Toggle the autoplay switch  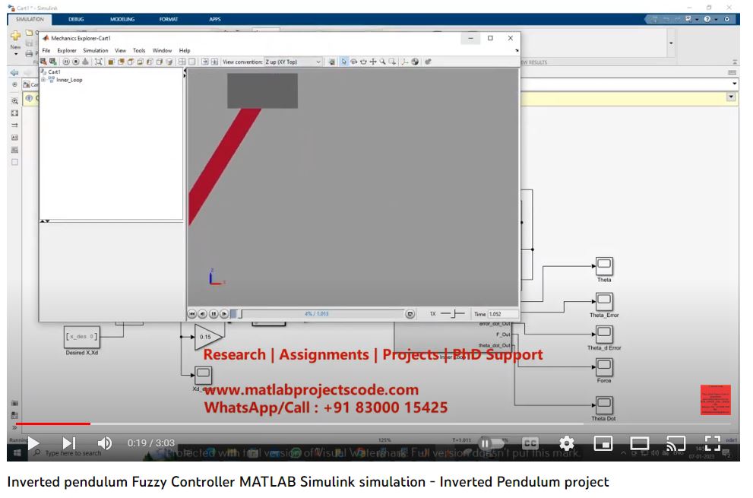point(491,442)
